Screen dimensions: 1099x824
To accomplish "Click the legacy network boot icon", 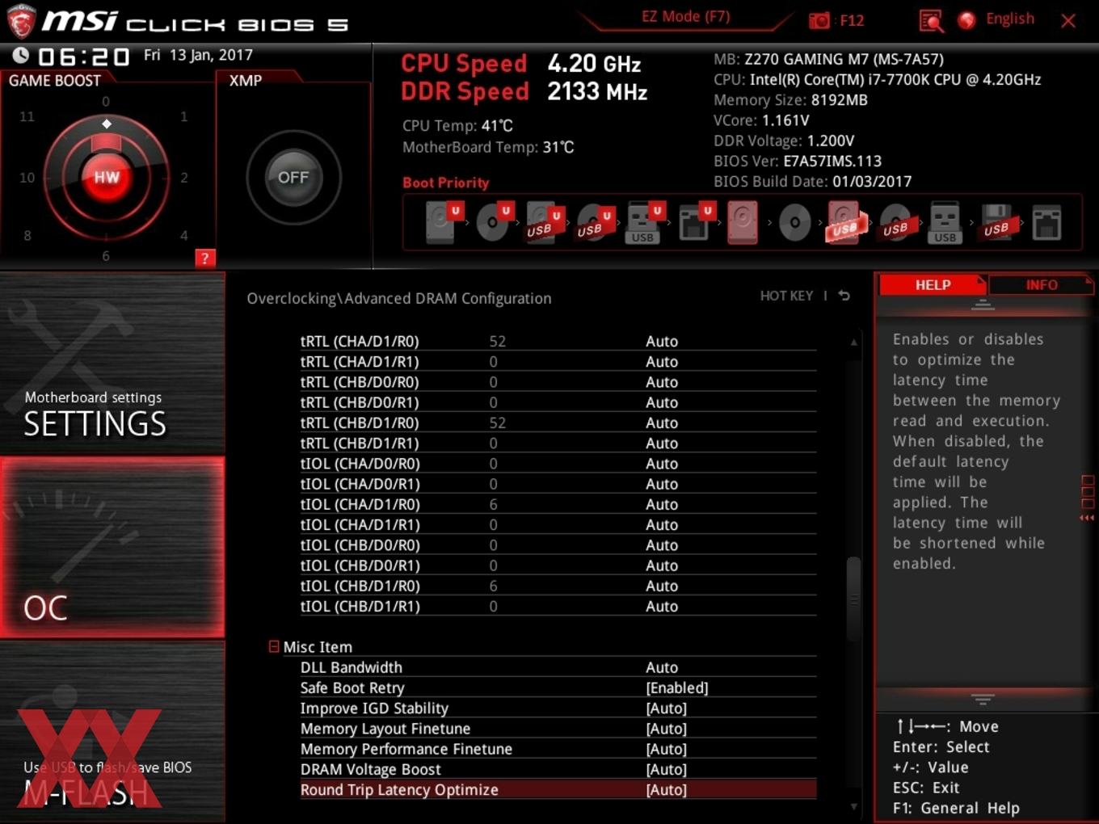I will (x=1046, y=223).
